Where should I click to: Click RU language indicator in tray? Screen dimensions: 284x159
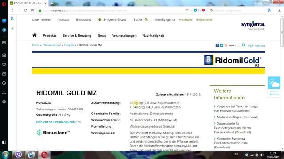[236, 155]
